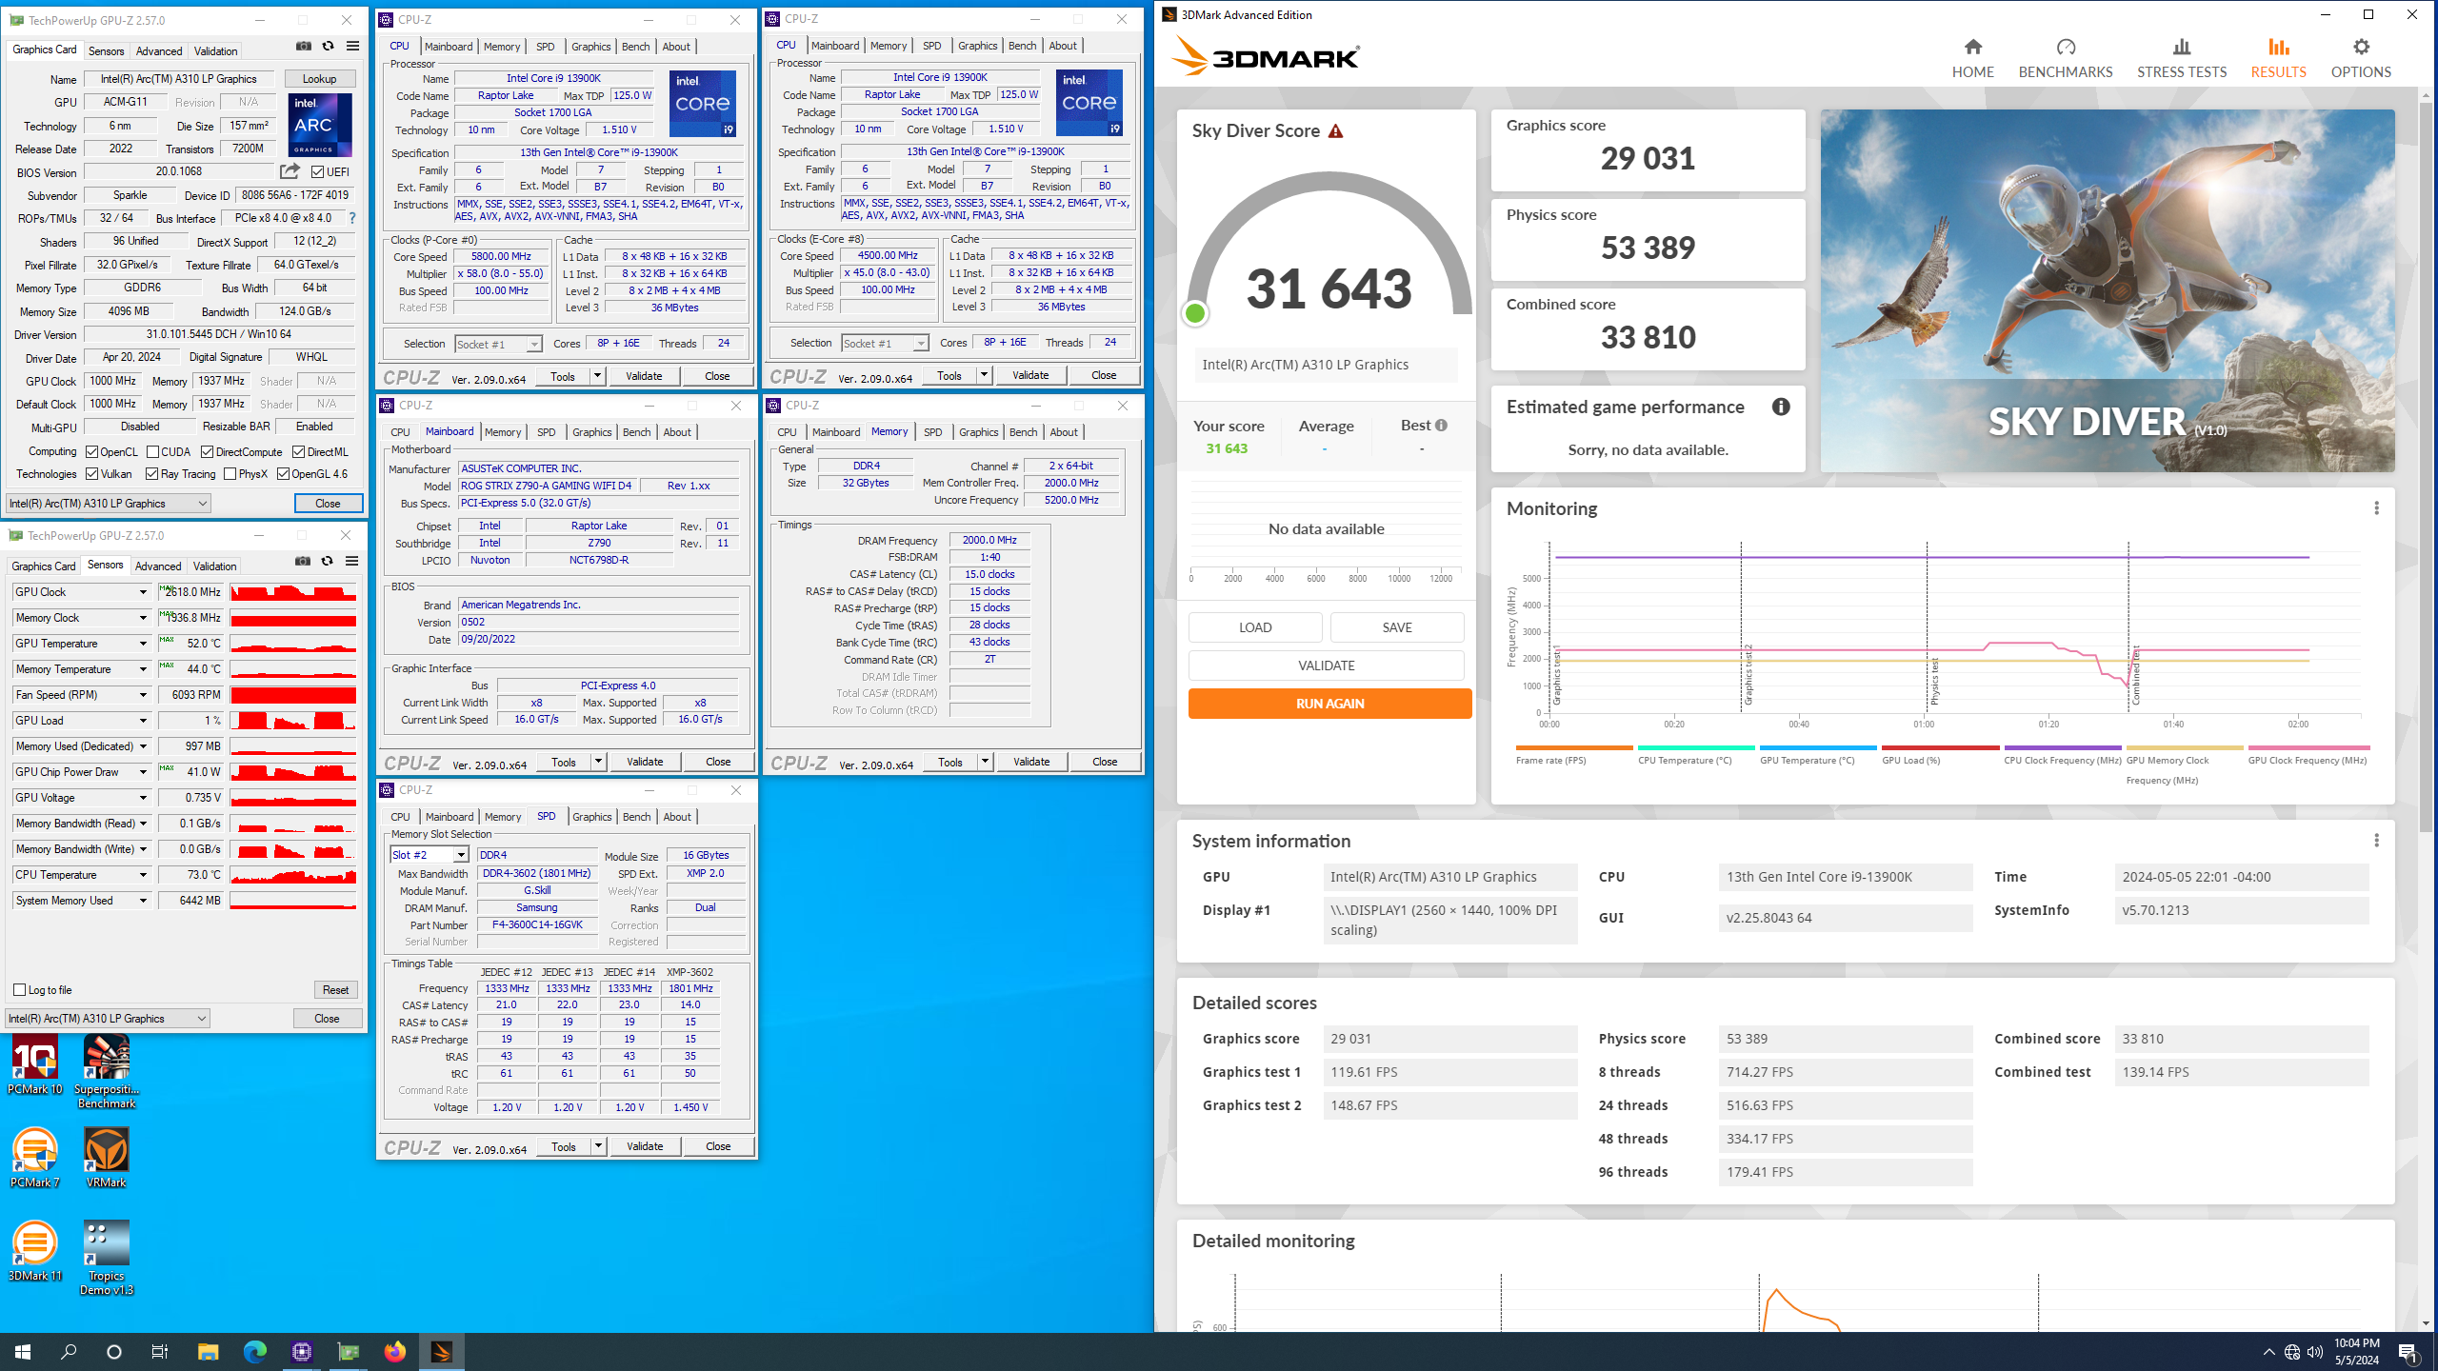Toggle the PhysX checkbox in GPU-Z
The image size is (2438, 1371).
tap(230, 474)
